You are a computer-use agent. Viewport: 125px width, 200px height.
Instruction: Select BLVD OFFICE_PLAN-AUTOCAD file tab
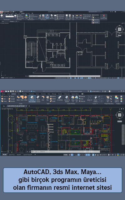[x=16, y=106]
